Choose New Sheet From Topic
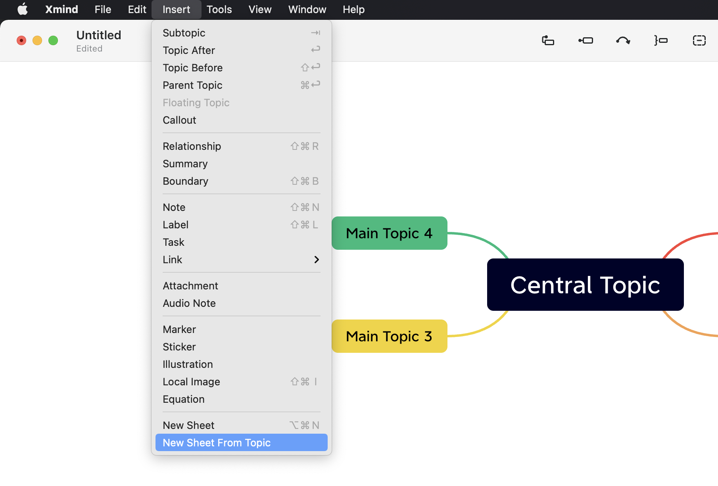This screenshot has height=486, width=718. [242, 442]
